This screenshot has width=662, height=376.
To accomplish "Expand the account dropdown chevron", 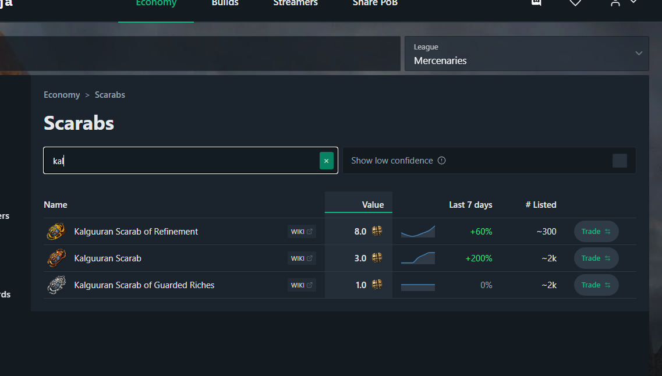I will coord(633,2).
